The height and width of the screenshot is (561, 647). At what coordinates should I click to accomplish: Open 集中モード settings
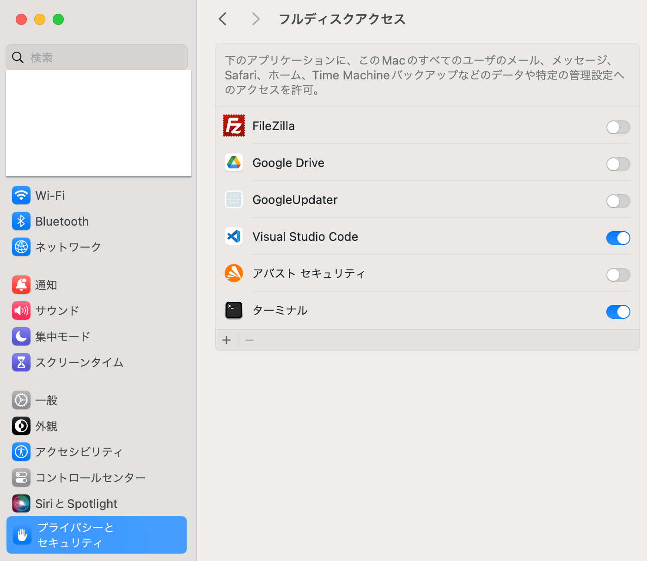tap(97, 336)
